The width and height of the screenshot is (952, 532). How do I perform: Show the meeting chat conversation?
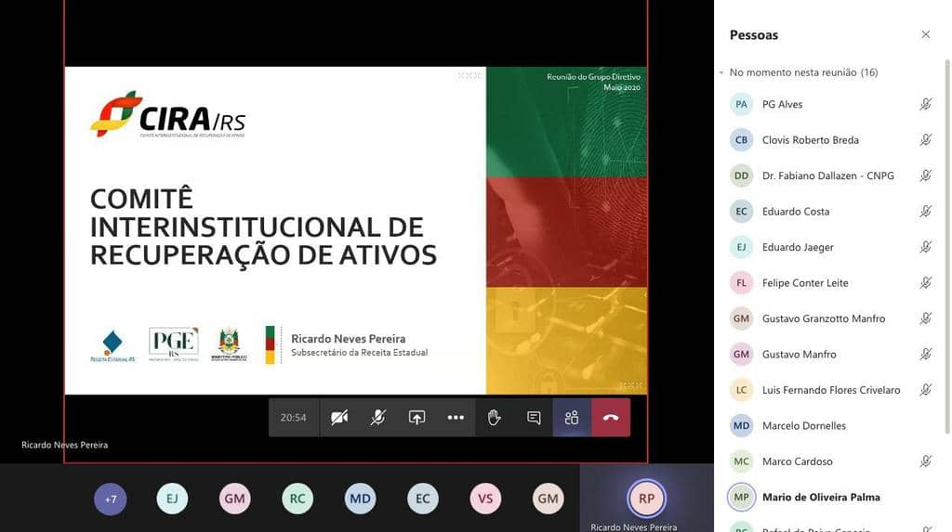pyautogui.click(x=534, y=418)
